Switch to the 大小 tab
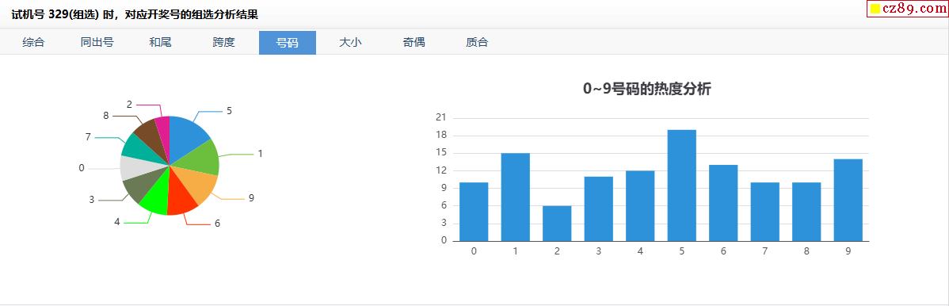The width and height of the screenshot is (949, 306). point(350,43)
